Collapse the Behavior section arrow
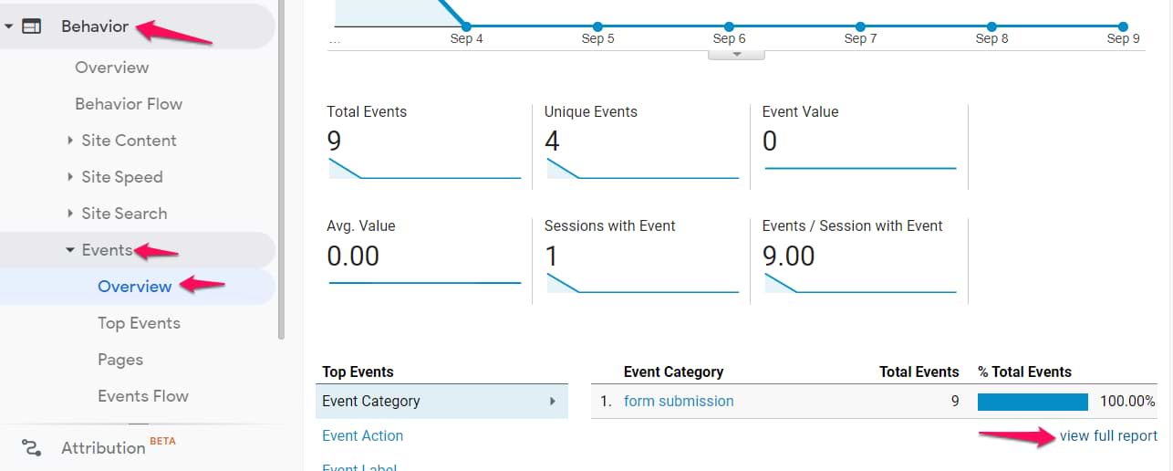 (x=9, y=26)
